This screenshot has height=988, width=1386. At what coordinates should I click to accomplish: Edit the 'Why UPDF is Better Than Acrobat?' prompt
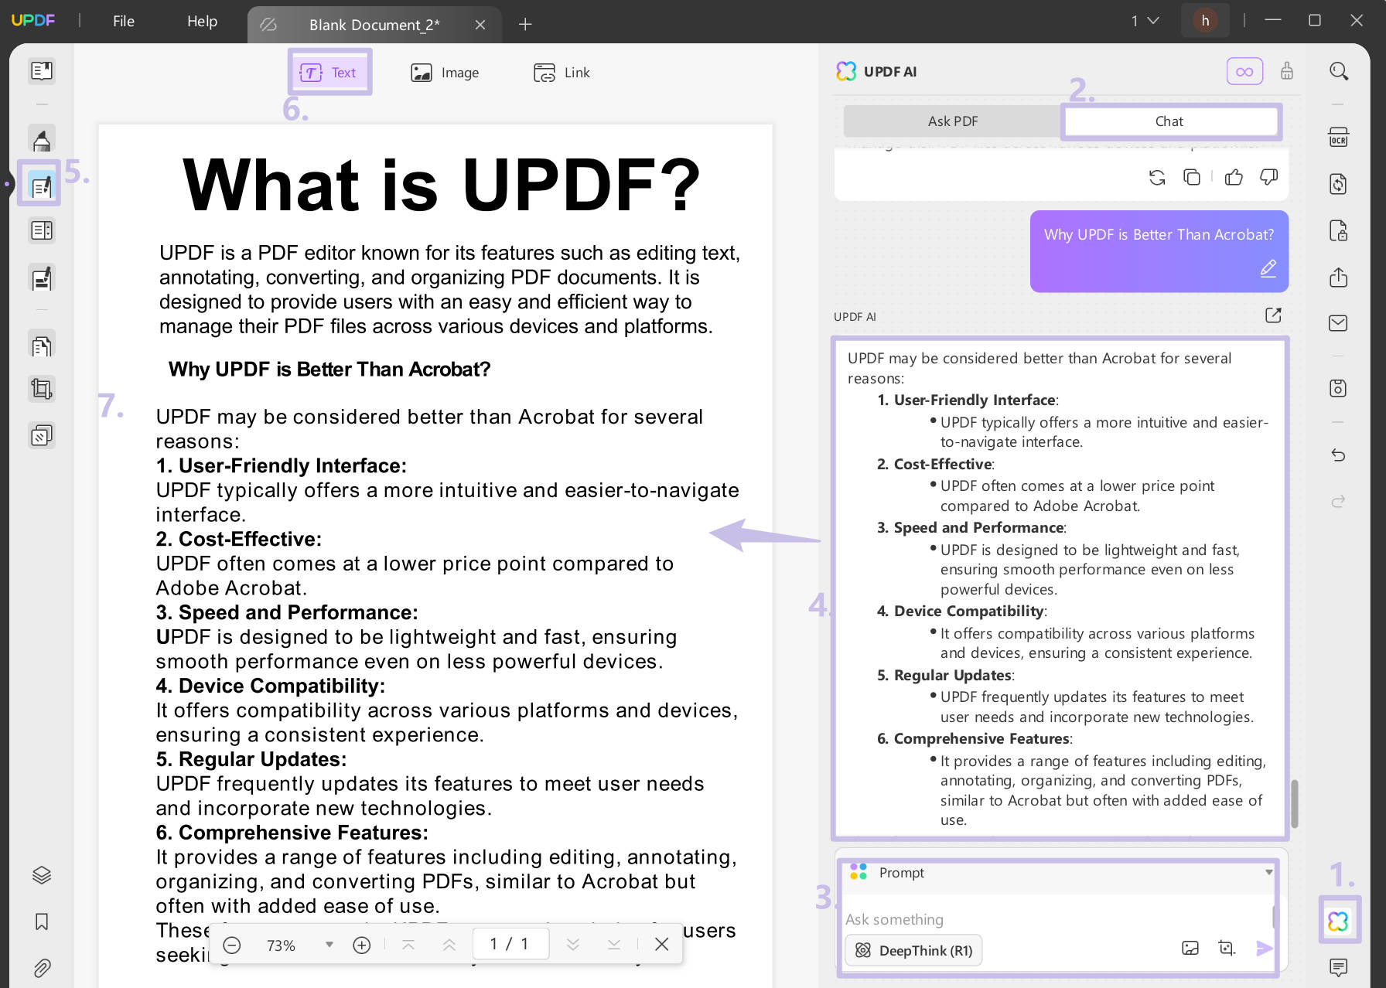coord(1268,269)
